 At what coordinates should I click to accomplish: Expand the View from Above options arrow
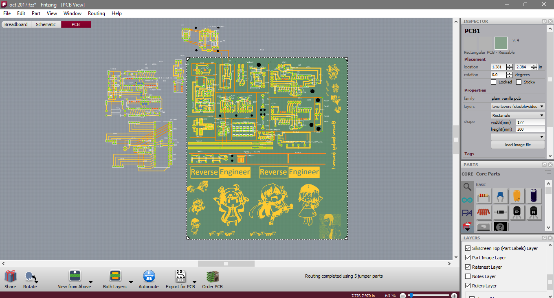[x=90, y=282]
